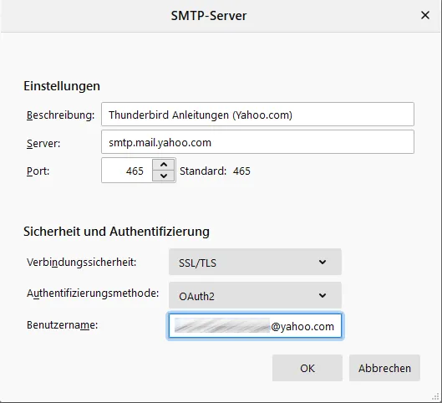
Task: Click the Beschreibung label
Action: 61,115
